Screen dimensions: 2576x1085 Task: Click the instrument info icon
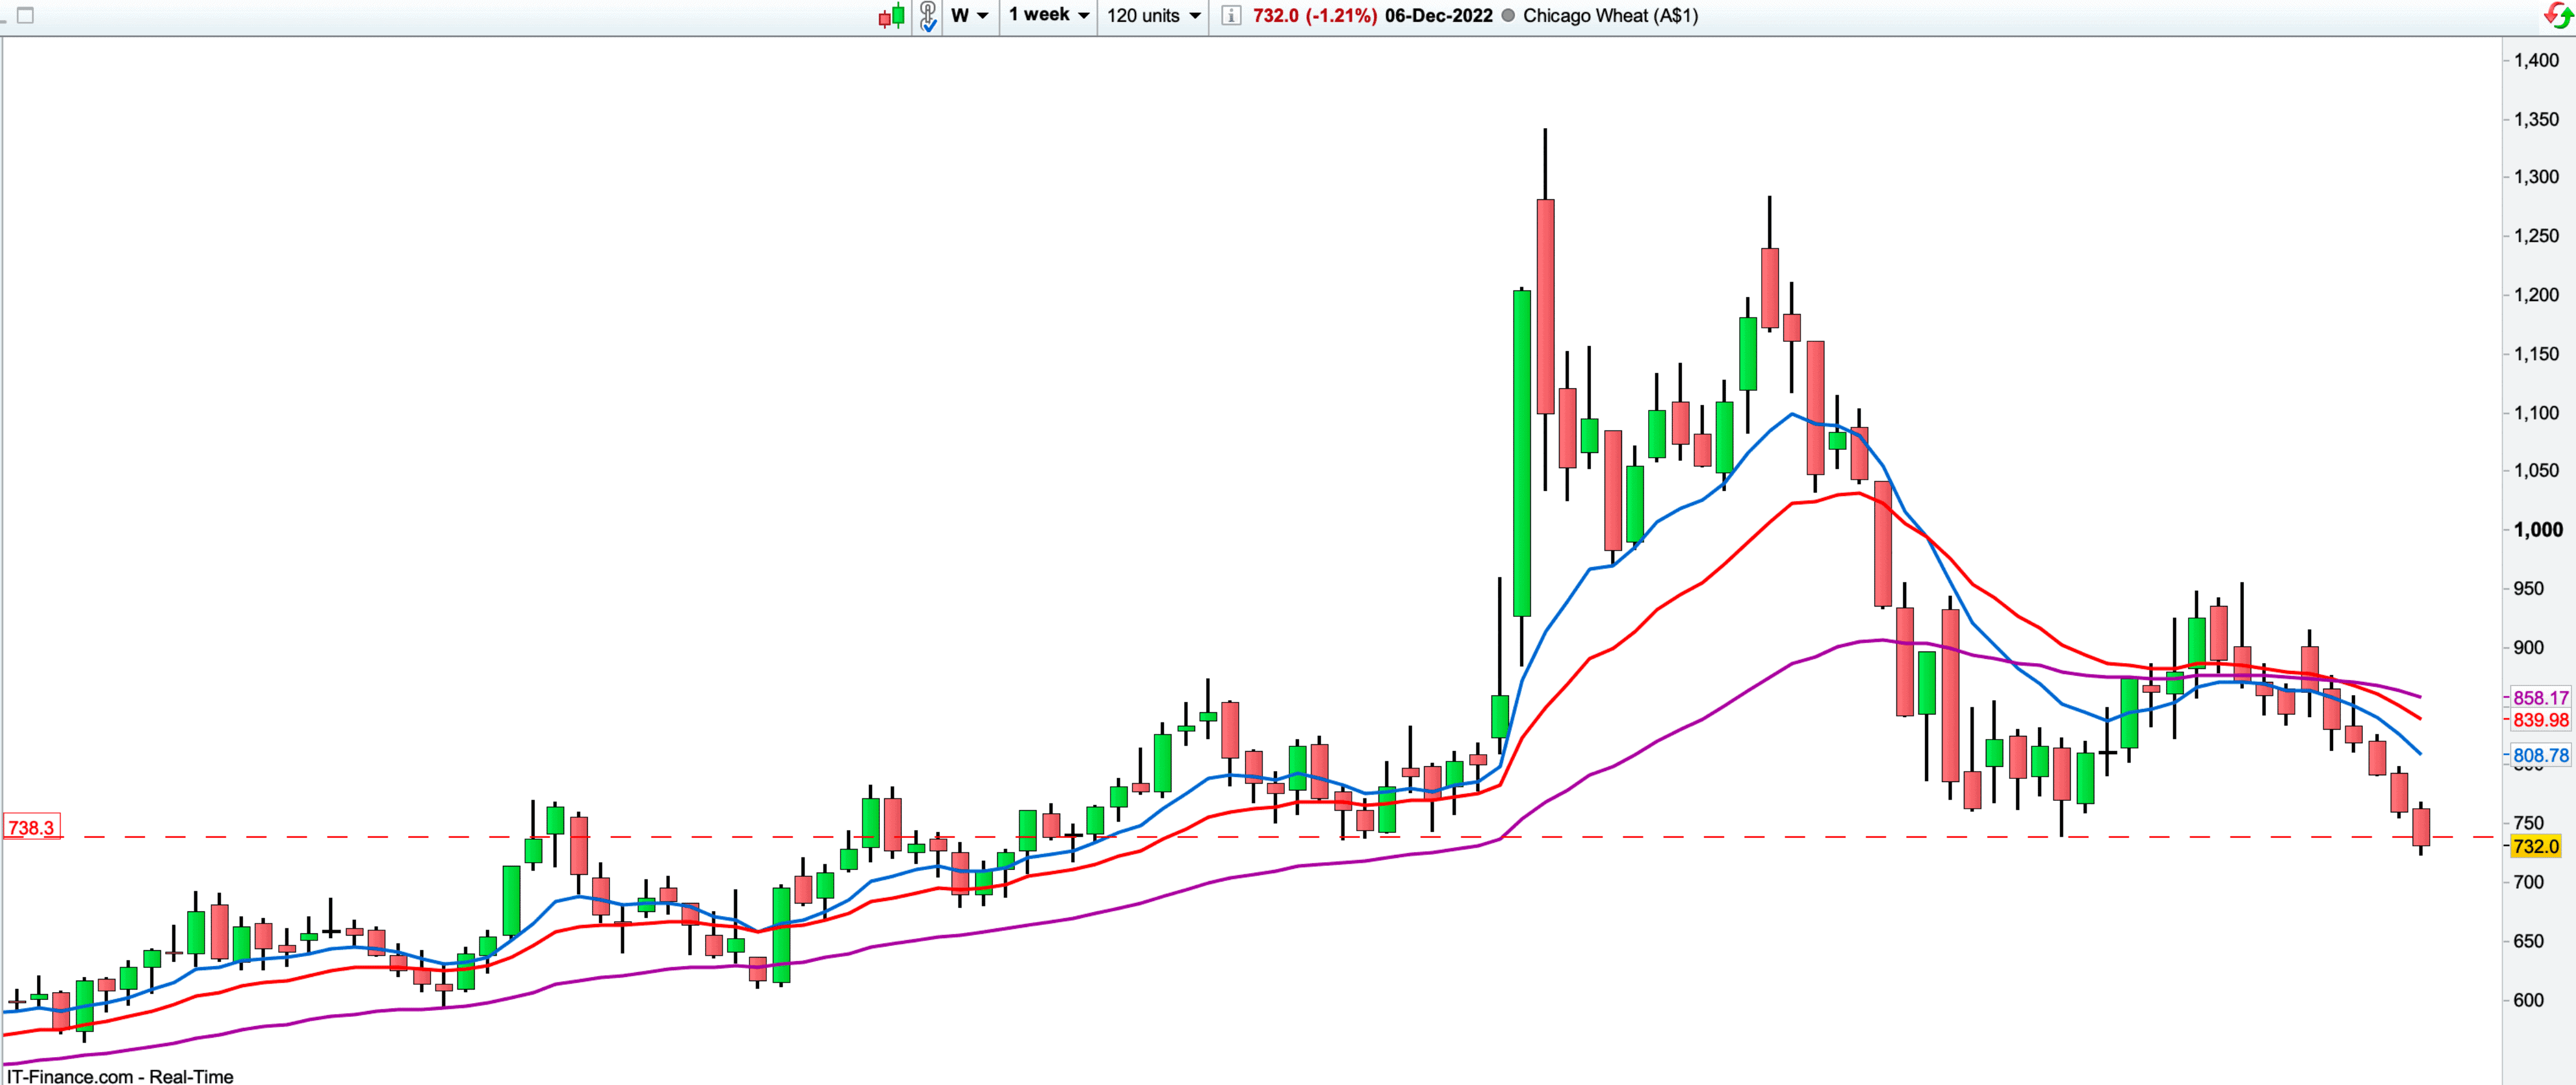(1232, 16)
